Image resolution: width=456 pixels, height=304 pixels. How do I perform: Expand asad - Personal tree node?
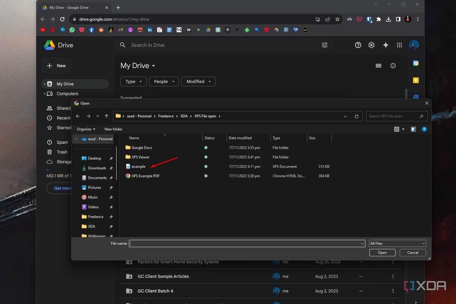pyautogui.click(x=76, y=139)
